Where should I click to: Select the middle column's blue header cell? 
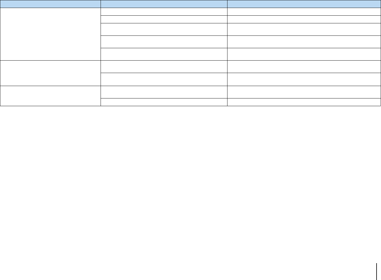(x=164, y=4)
